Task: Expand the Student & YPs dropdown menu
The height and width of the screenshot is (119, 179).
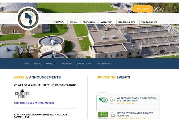Action: (128, 22)
